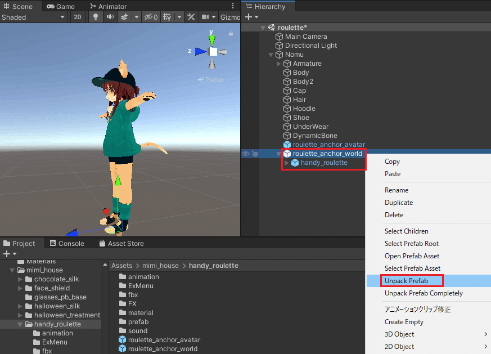Collapse the Nomu object tree
This screenshot has height=354, width=491.
271,55
